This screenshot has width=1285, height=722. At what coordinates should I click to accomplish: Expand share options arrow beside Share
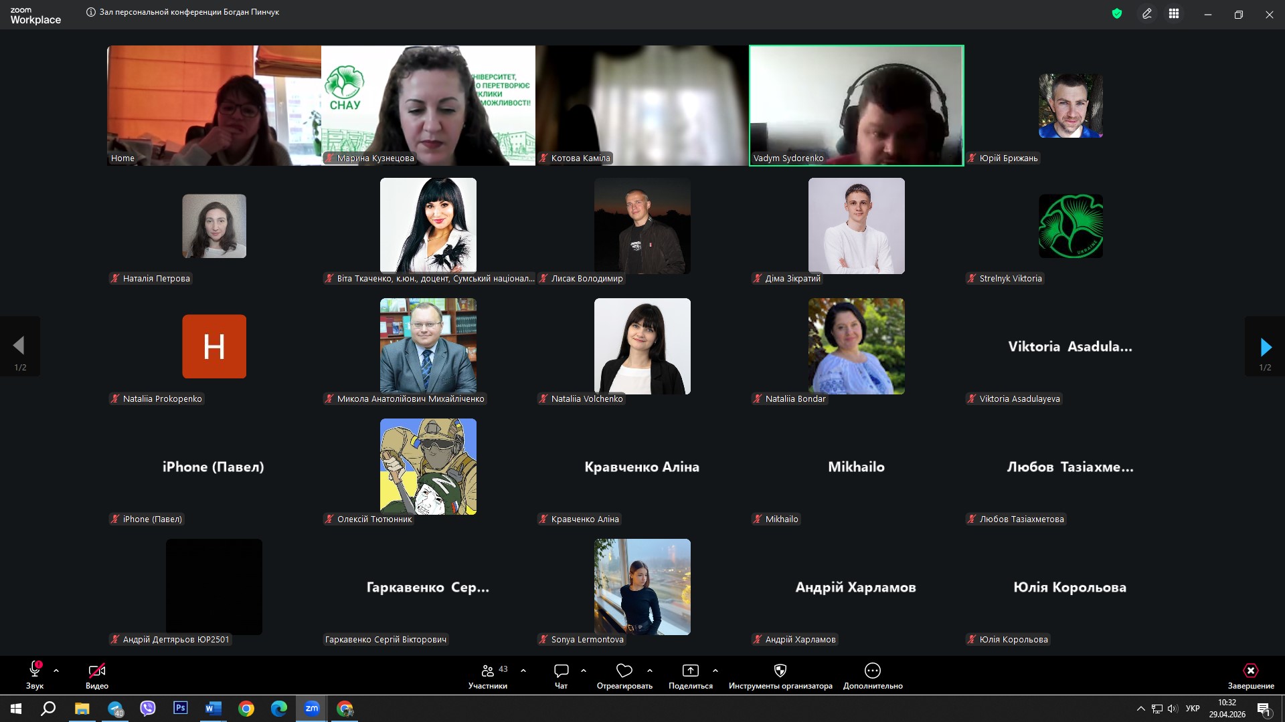point(715,671)
